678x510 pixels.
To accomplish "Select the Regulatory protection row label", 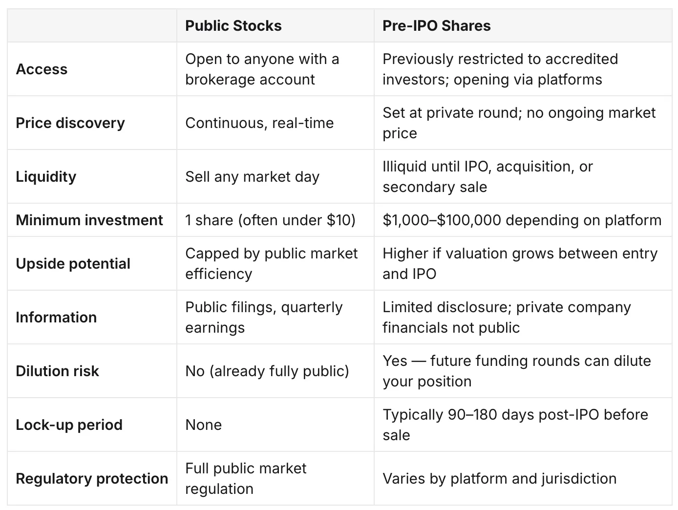I will [92, 479].
